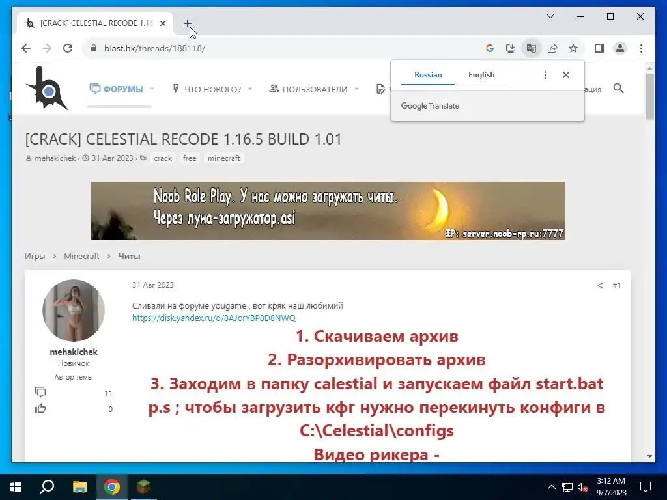Expand the ФОРУМЫ dropdown arrow
The width and height of the screenshot is (667, 500).
click(152, 89)
